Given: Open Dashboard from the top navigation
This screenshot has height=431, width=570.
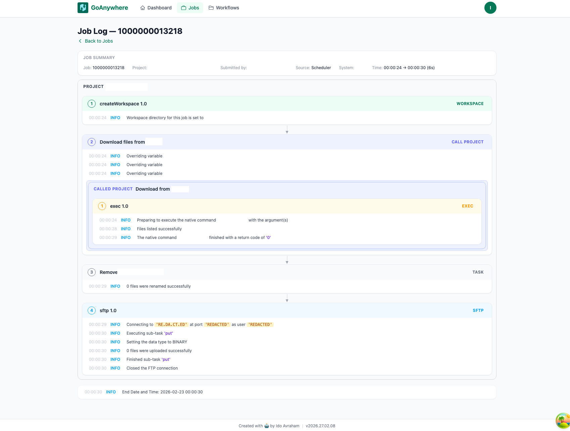Looking at the screenshot, I should coord(159,7).
